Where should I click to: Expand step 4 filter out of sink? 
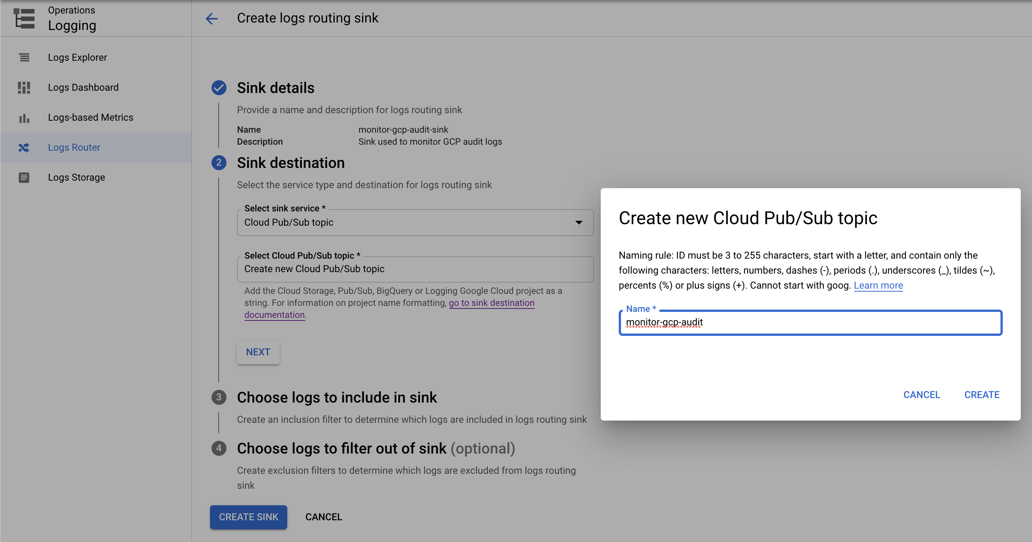(x=341, y=448)
